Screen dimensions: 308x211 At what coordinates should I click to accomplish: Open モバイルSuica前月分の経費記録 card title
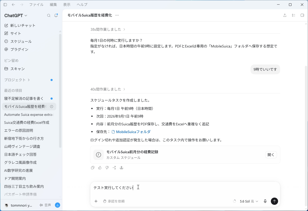(132, 152)
